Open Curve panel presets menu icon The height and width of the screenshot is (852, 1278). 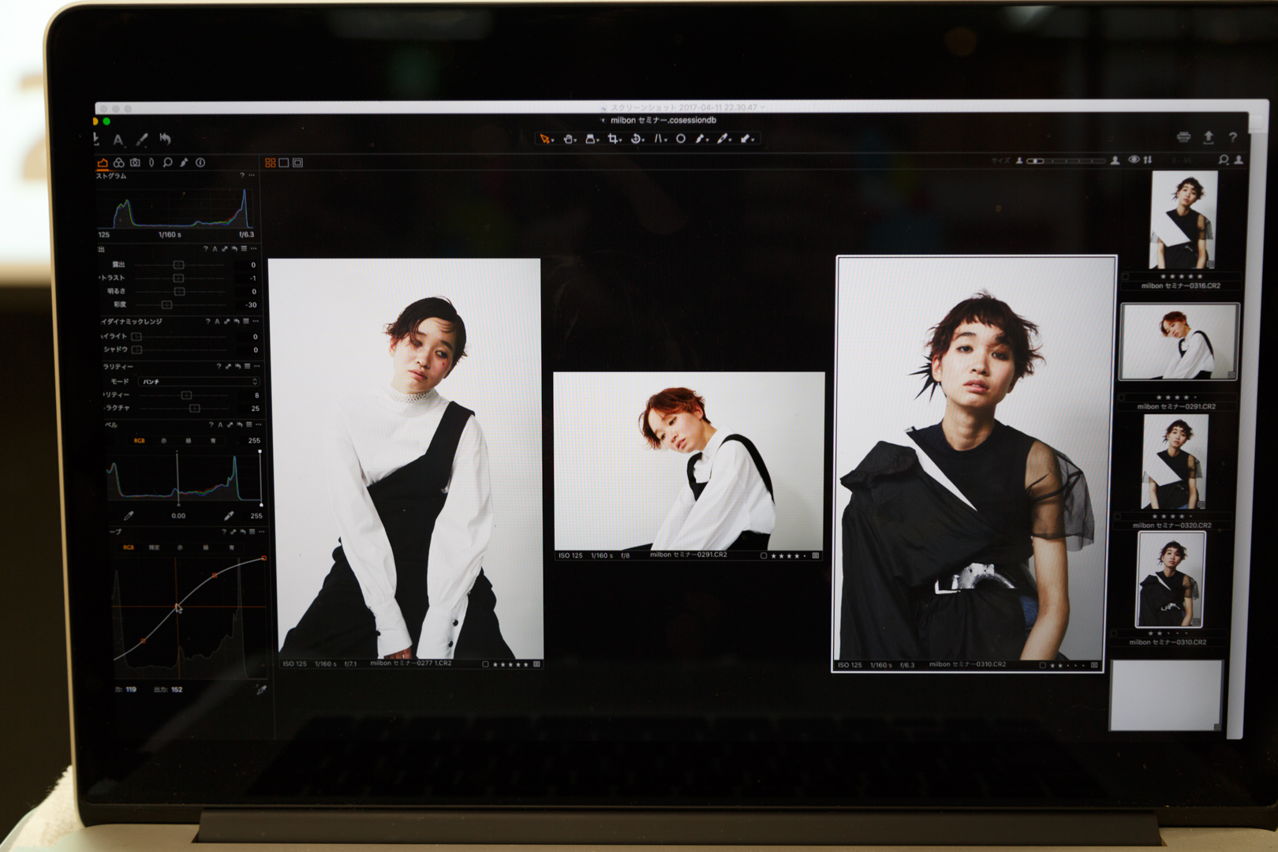(x=252, y=532)
